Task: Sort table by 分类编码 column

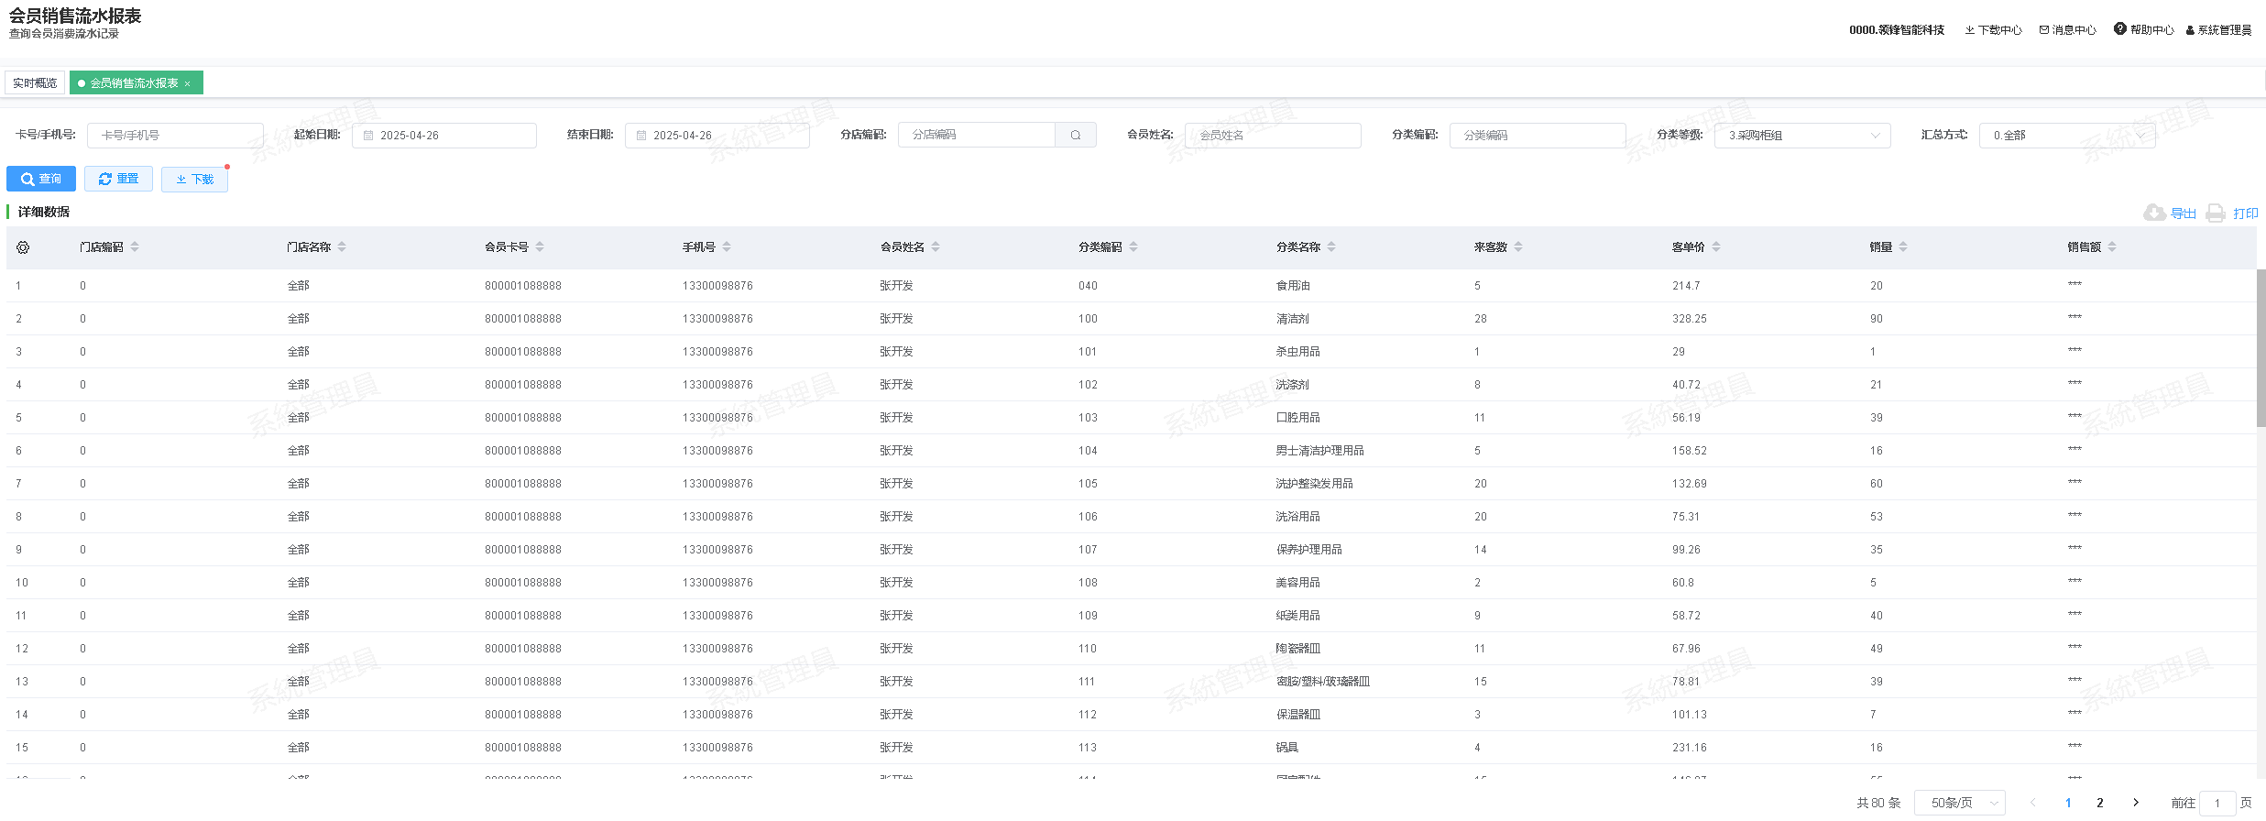Action: click(1133, 247)
